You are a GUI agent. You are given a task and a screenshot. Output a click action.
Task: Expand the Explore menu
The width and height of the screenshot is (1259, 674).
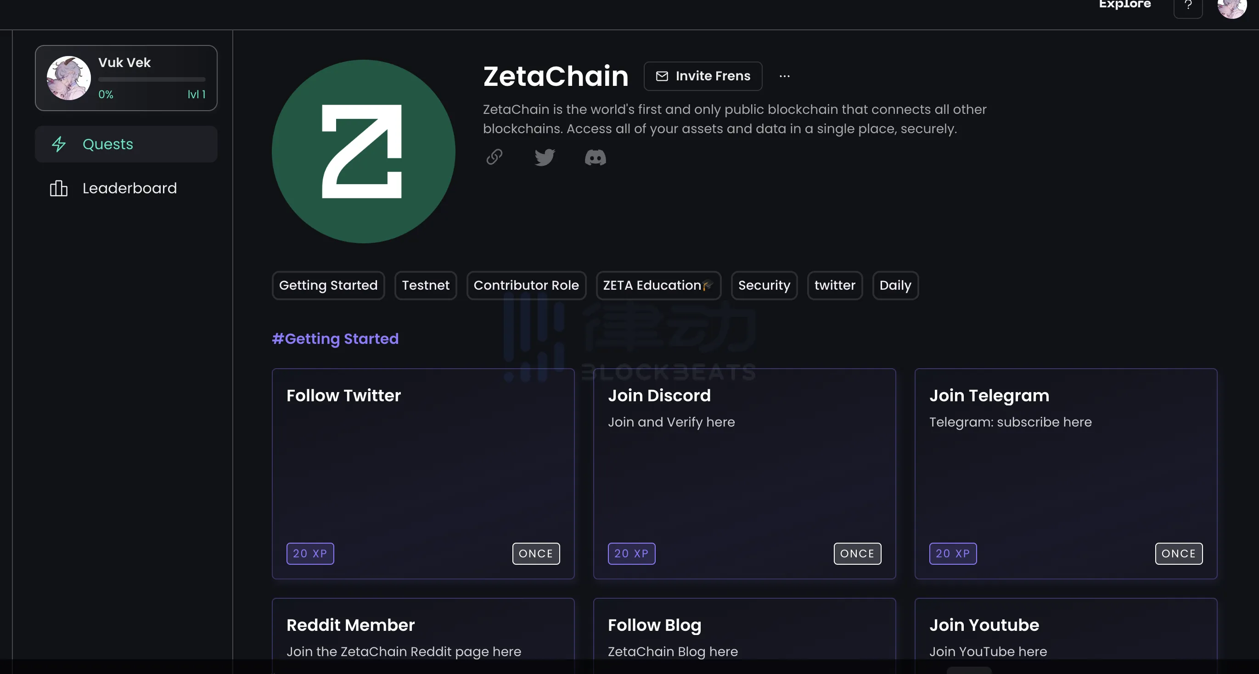coord(1124,5)
